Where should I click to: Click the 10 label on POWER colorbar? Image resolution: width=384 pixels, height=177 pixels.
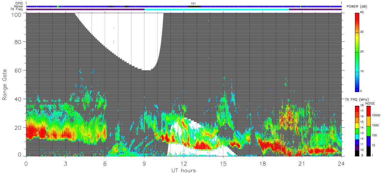362,71
